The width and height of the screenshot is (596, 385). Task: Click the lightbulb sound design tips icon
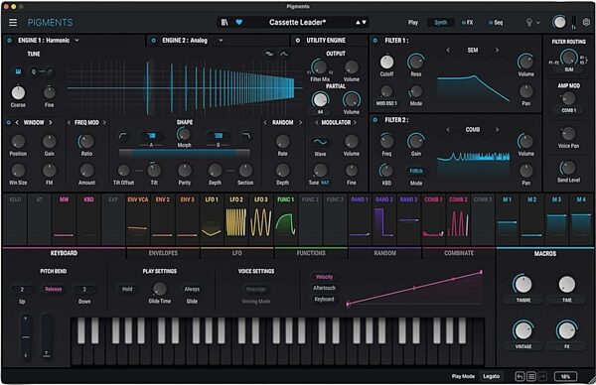(x=528, y=23)
